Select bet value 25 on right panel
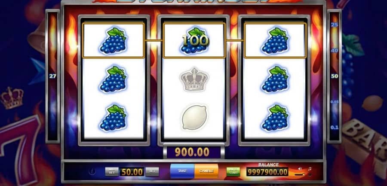 pos(335,24)
